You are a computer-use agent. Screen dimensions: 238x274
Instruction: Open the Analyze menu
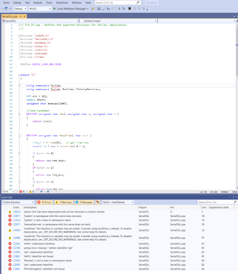pos(38,3)
